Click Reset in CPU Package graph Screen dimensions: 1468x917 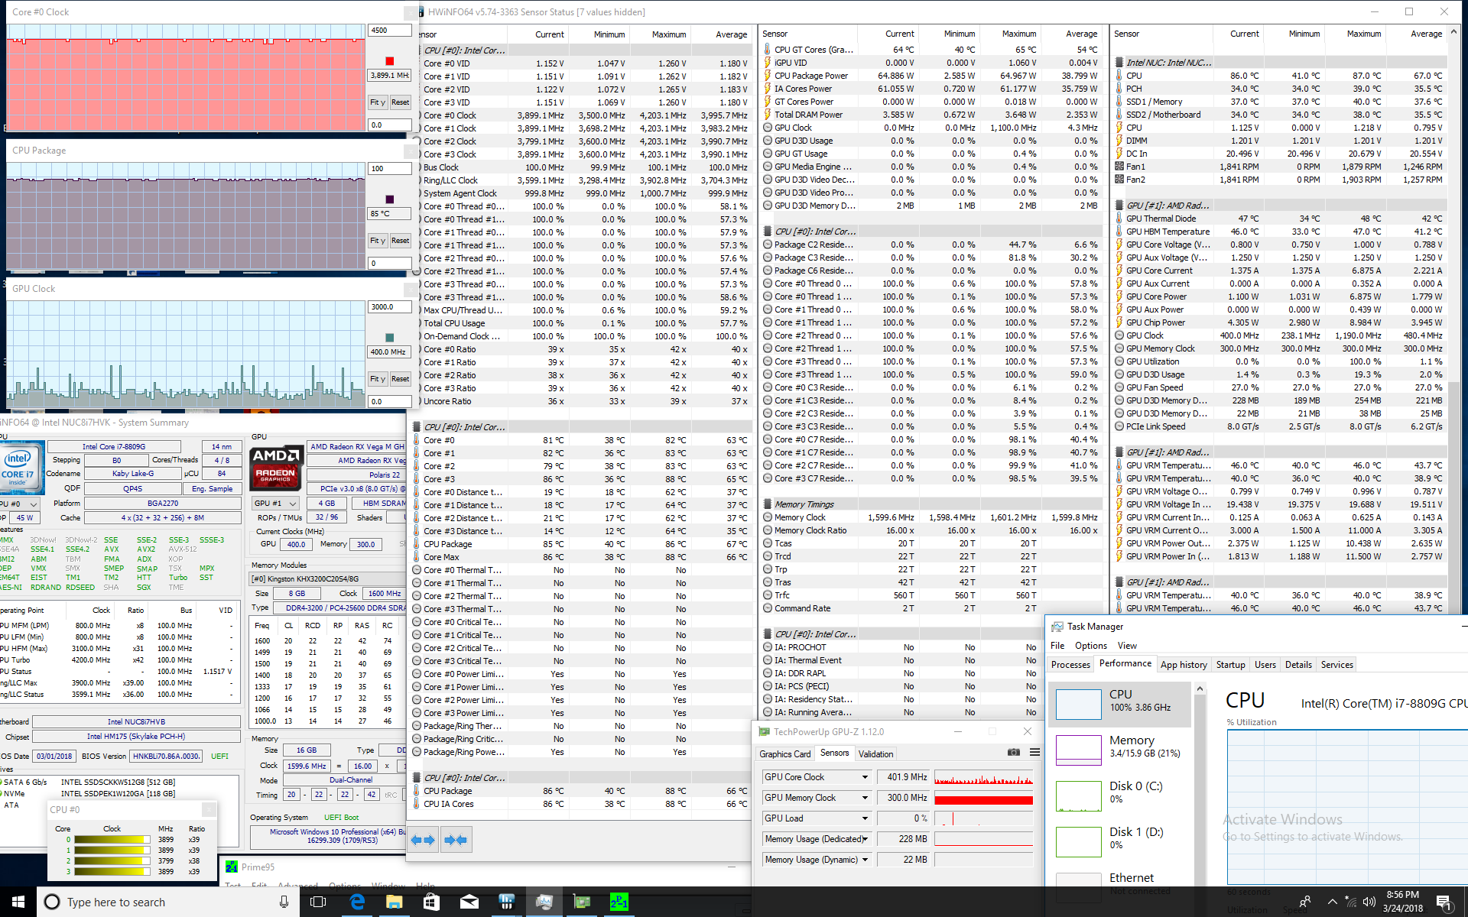[400, 241]
